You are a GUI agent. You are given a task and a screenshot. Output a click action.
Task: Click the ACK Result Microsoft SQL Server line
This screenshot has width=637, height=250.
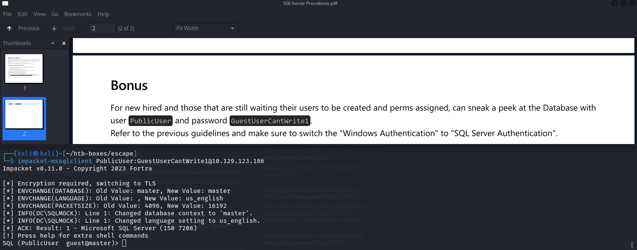(x=100, y=228)
